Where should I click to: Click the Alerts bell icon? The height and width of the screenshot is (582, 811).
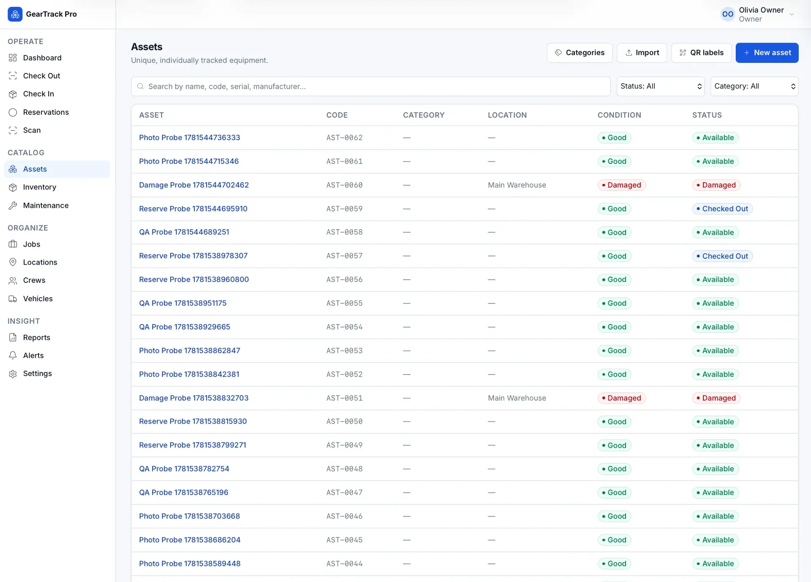click(13, 356)
